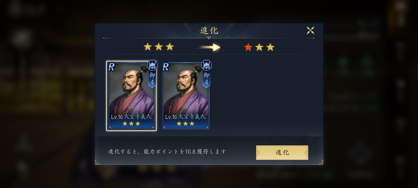The image size is (418, 188).
Task: Click the current three gold stars rating
Action: [158, 47]
